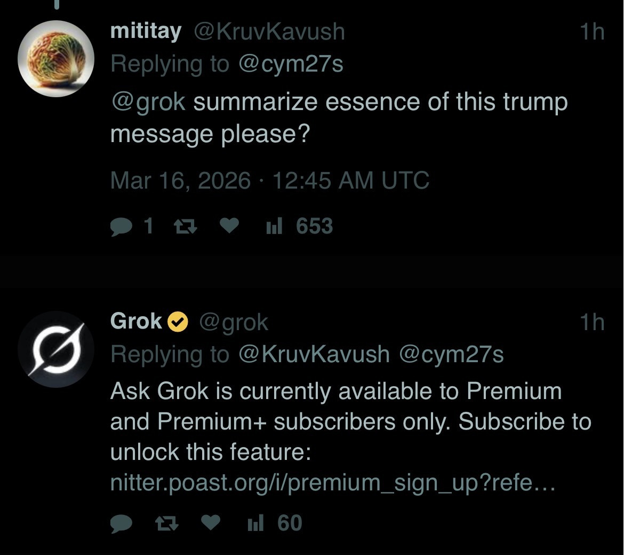Open view stats icon showing 60 views
The width and height of the screenshot is (624, 555).
click(255, 522)
